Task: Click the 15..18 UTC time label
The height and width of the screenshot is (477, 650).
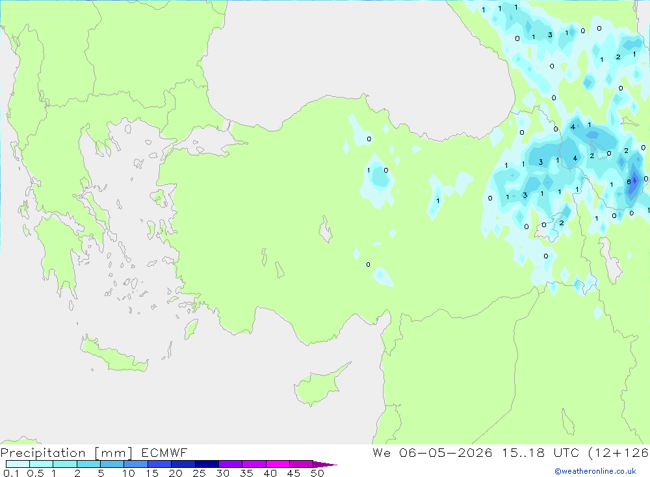Action: click(x=540, y=452)
